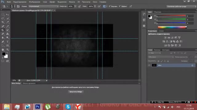Viewport: 197px width, 110px height.
Task: Select the Healing Brush tool
Action: coord(3,26)
